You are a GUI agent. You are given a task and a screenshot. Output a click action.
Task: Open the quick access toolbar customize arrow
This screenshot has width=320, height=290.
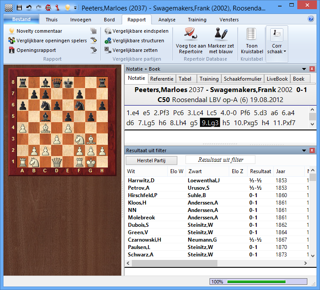(x=75, y=8)
